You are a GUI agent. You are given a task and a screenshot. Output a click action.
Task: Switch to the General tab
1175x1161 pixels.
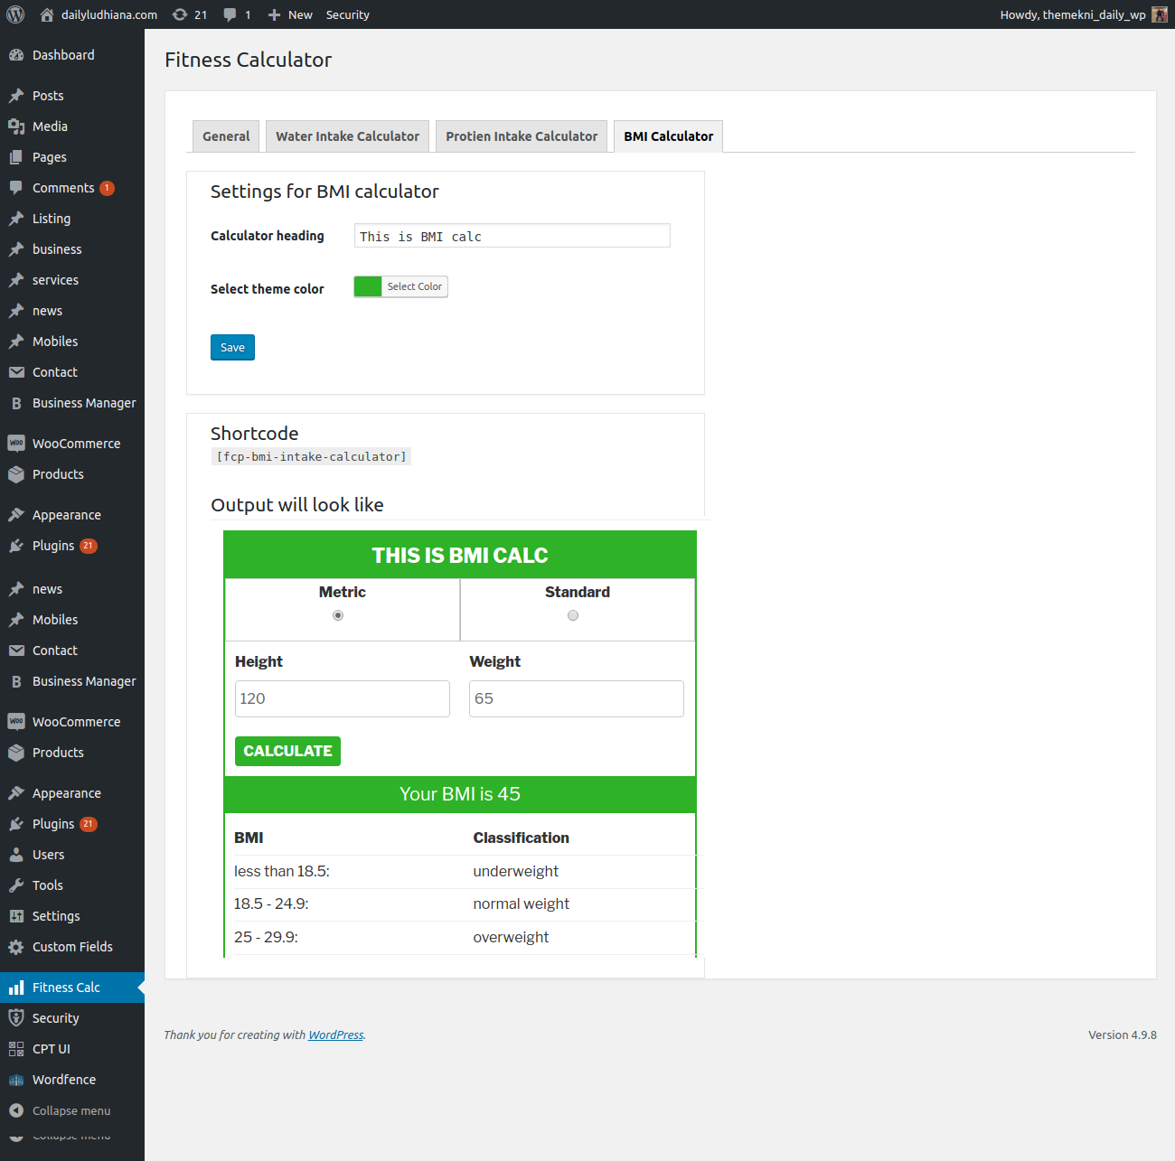tap(226, 136)
